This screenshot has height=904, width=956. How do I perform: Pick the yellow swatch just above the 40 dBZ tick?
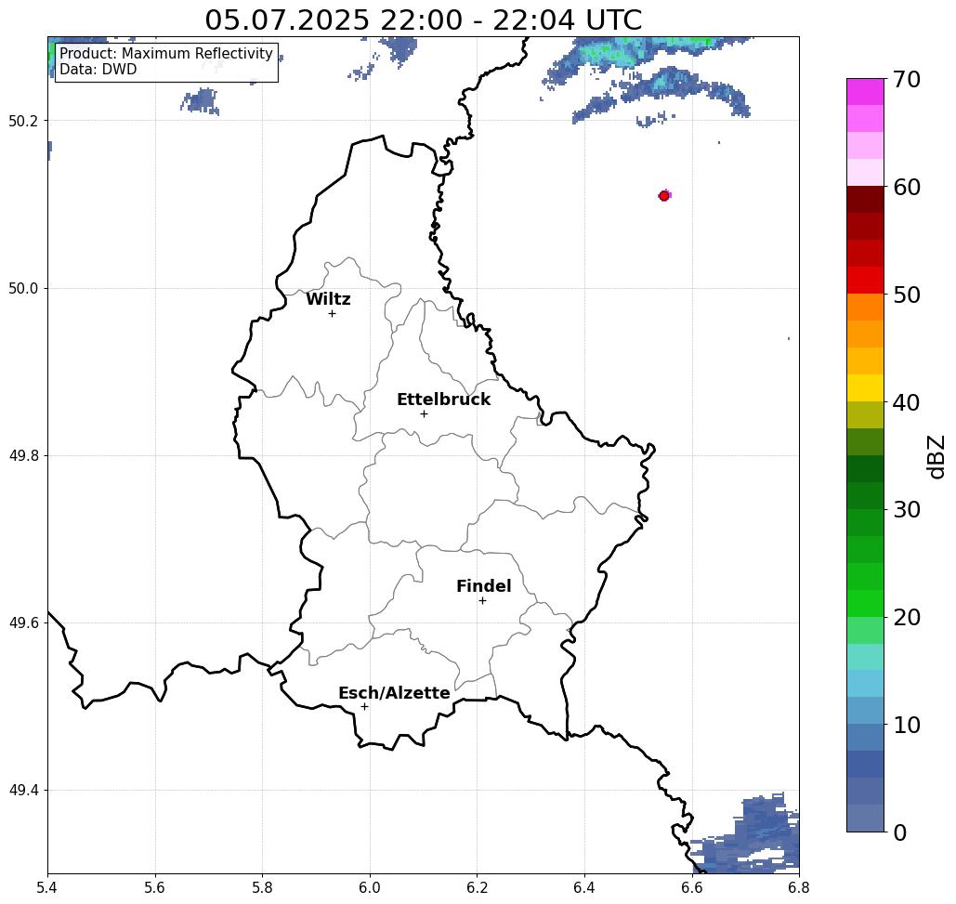[865, 387]
